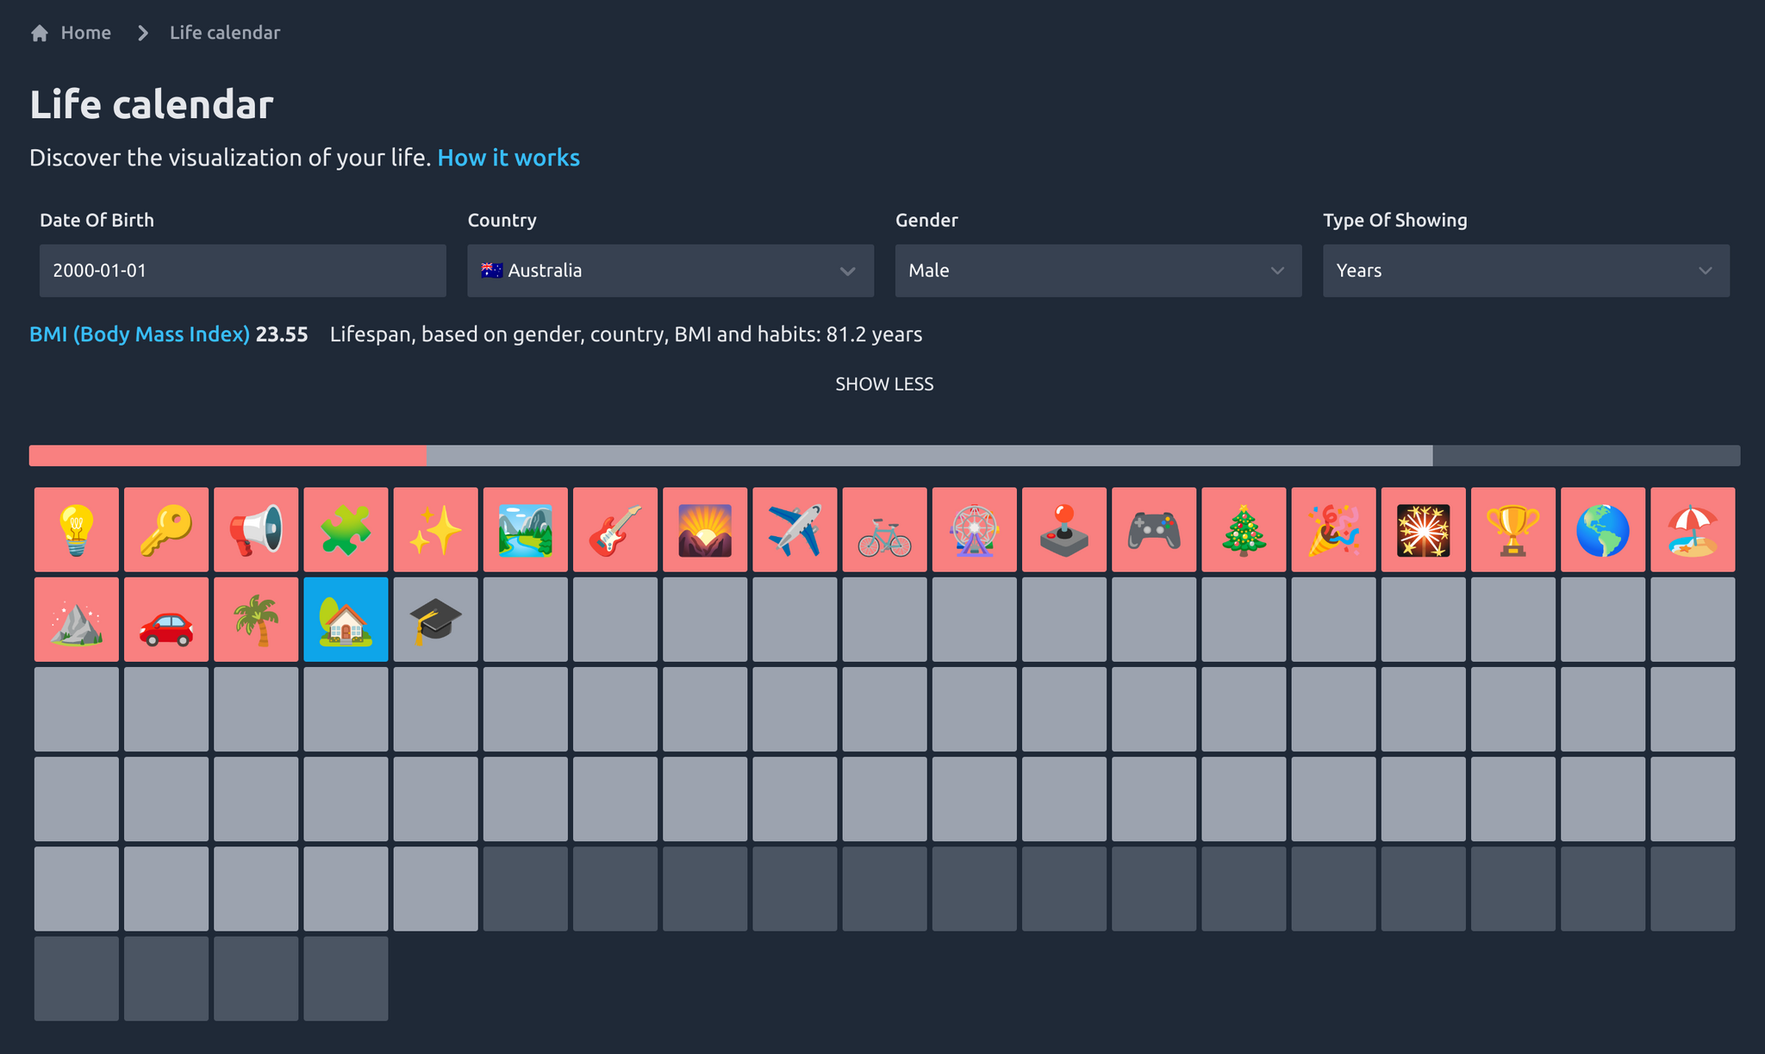1765x1054 pixels.
Task: Click the Ferris wheel year cell
Action: click(x=975, y=529)
